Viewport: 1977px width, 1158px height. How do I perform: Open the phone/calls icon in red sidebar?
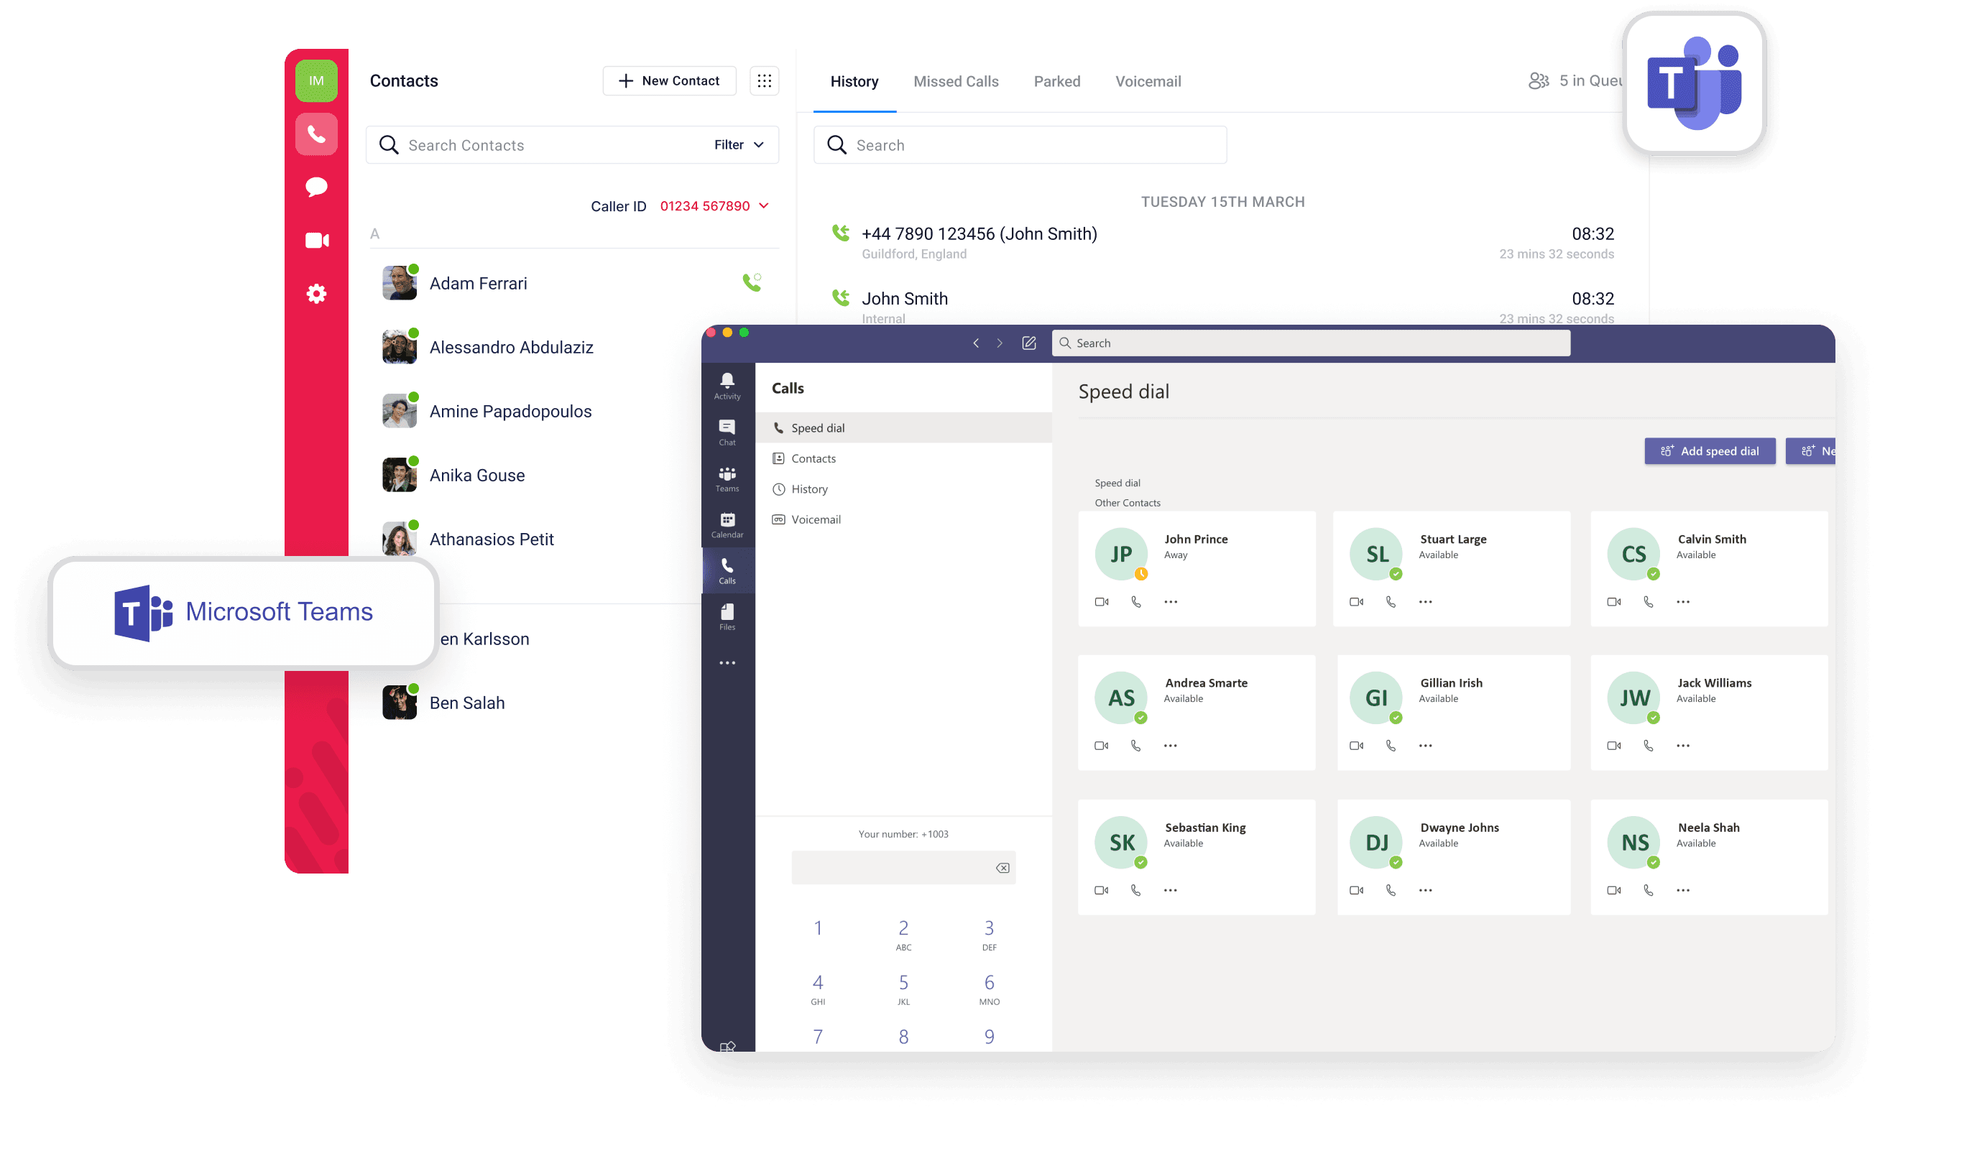click(316, 134)
